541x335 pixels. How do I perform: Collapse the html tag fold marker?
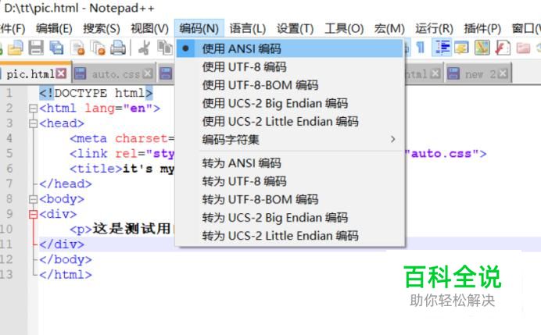33,109
